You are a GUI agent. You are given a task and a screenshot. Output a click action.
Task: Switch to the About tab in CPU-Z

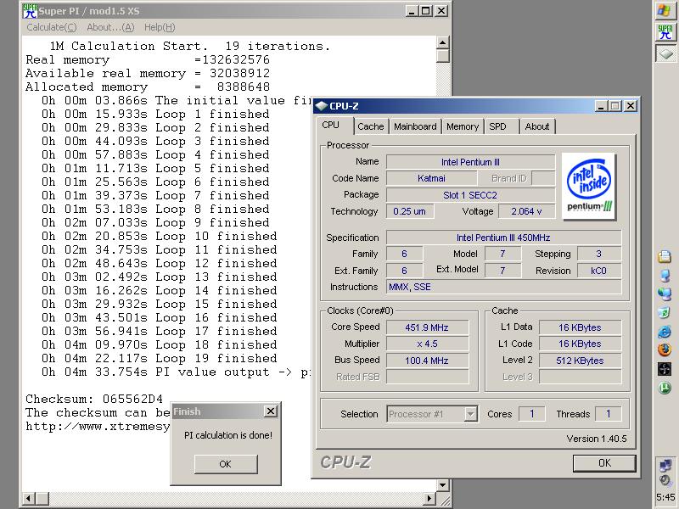point(537,126)
